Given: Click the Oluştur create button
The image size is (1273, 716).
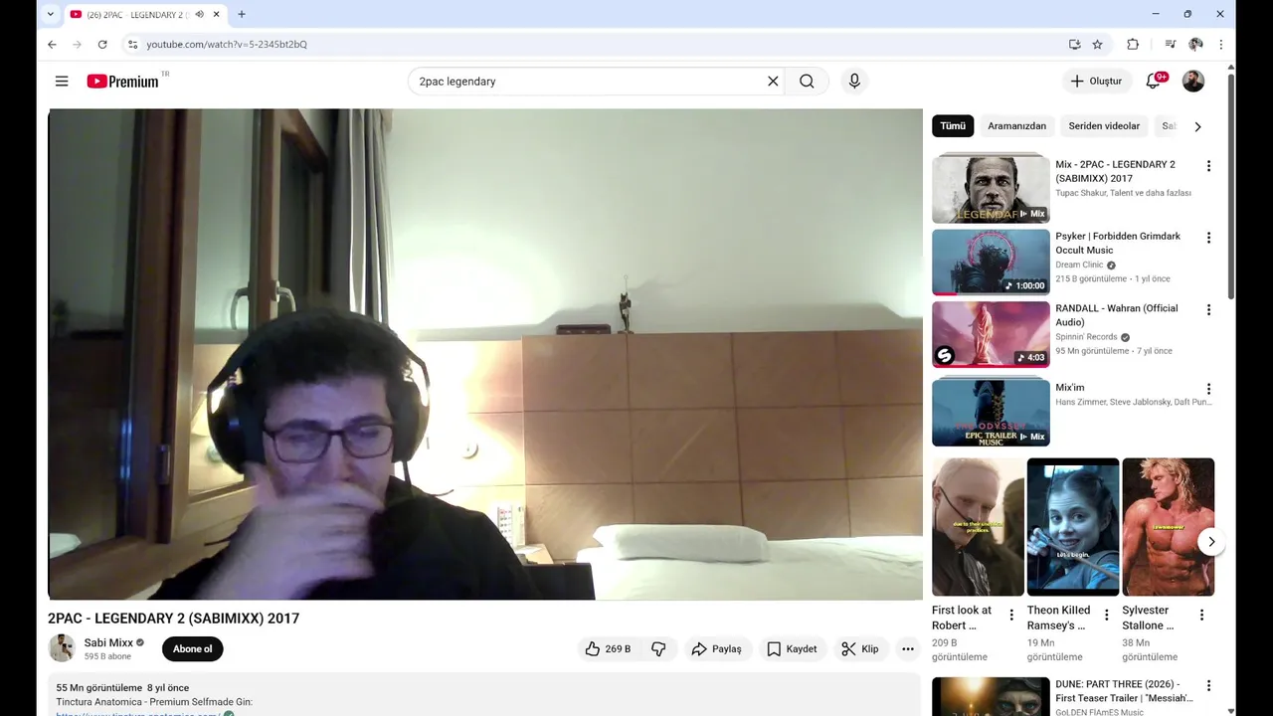Looking at the screenshot, I should point(1096,82).
